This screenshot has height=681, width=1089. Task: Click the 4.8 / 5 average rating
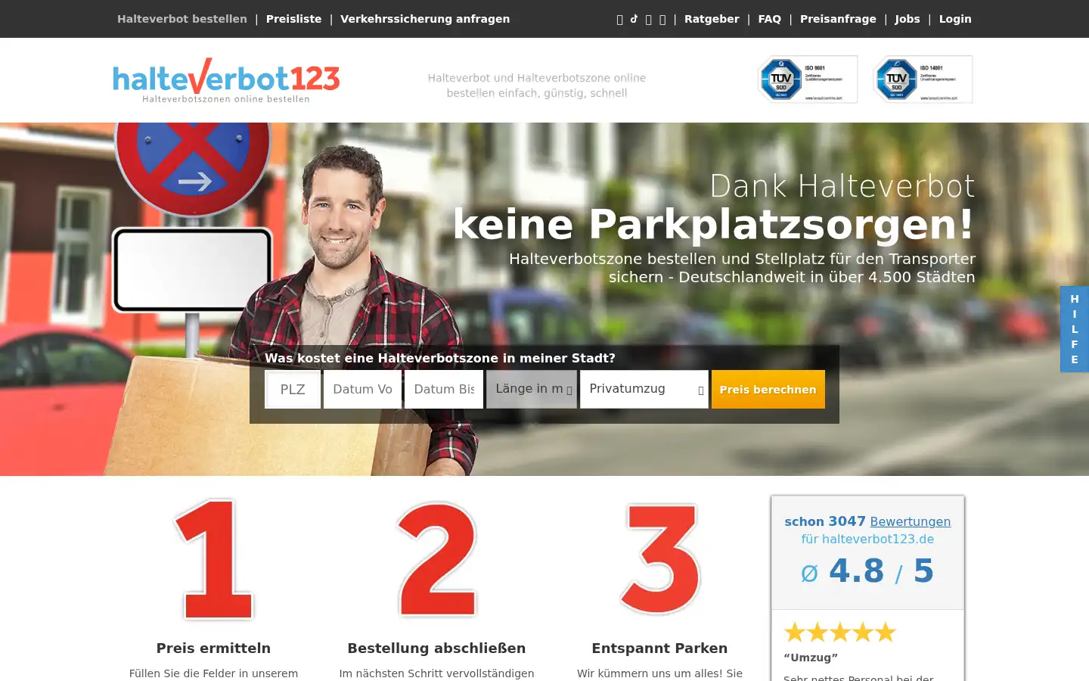867,571
